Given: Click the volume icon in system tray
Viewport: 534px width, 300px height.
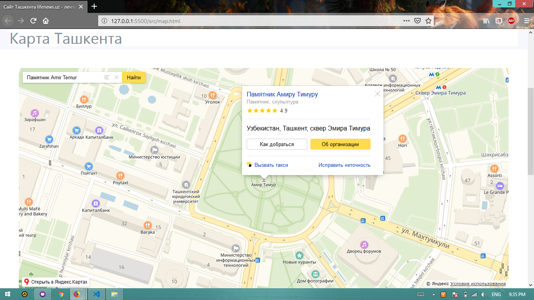Looking at the screenshot, I should pyautogui.click(x=483, y=294).
